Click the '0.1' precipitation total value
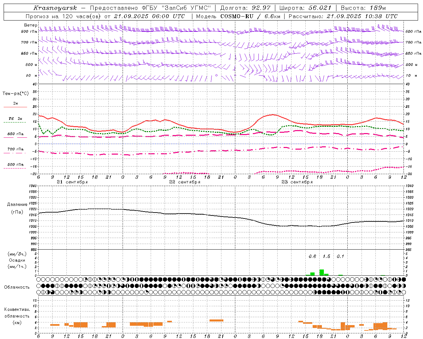This screenshot has width=423, height=339. click(x=340, y=256)
